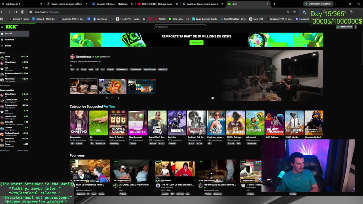Switch to the Bonuses & Codes tab
Viewport: 363px width, 204px height.
pyautogui.click(x=112, y=4)
